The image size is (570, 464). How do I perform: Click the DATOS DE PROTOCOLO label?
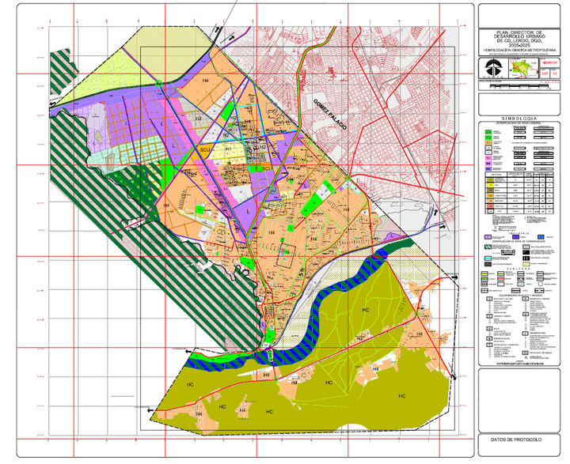point(521,439)
